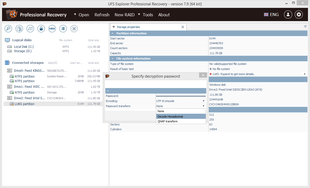310x188 pixels.
Task: Click the Storage (D:) drive icon
Action: coord(9,51)
